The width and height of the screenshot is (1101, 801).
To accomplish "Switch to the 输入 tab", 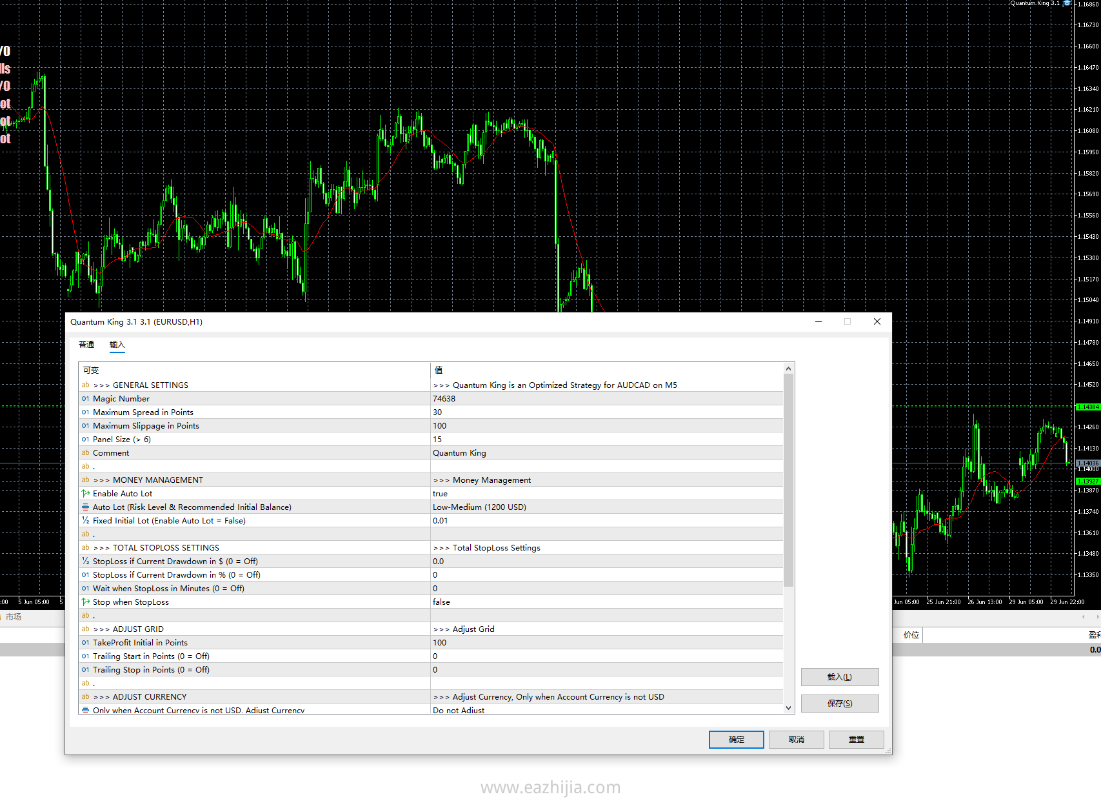I will coord(117,345).
